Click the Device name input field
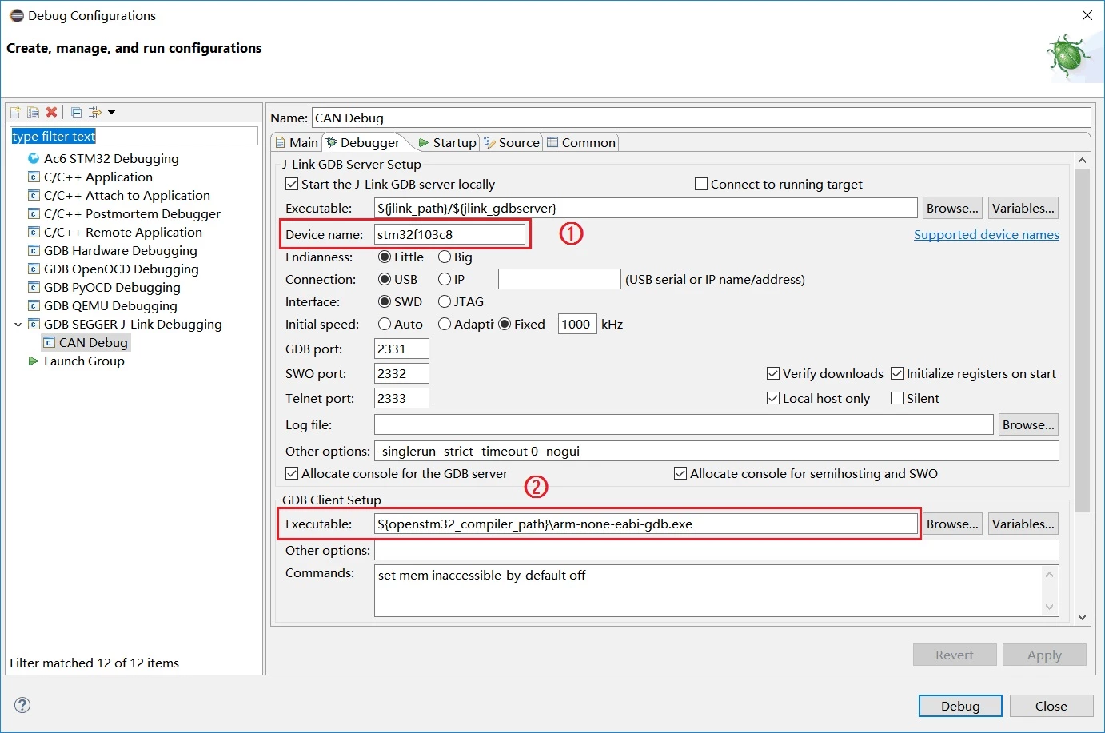This screenshot has height=733, width=1105. (449, 234)
